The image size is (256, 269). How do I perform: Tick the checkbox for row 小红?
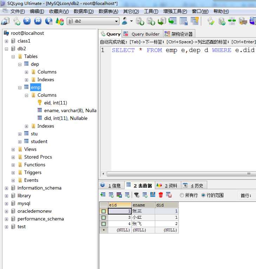point(104,218)
